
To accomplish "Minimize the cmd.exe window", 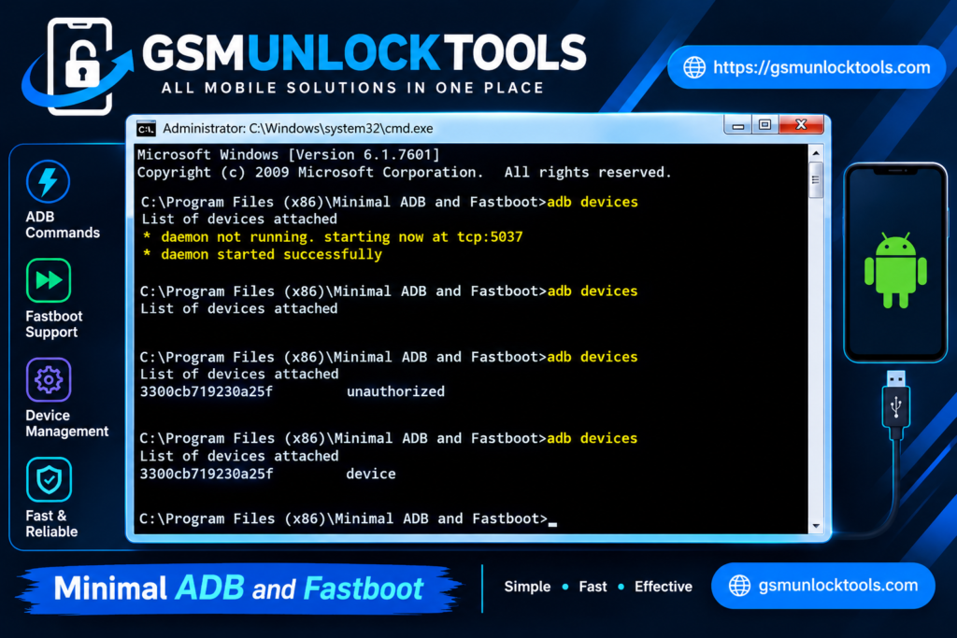I will 738,126.
